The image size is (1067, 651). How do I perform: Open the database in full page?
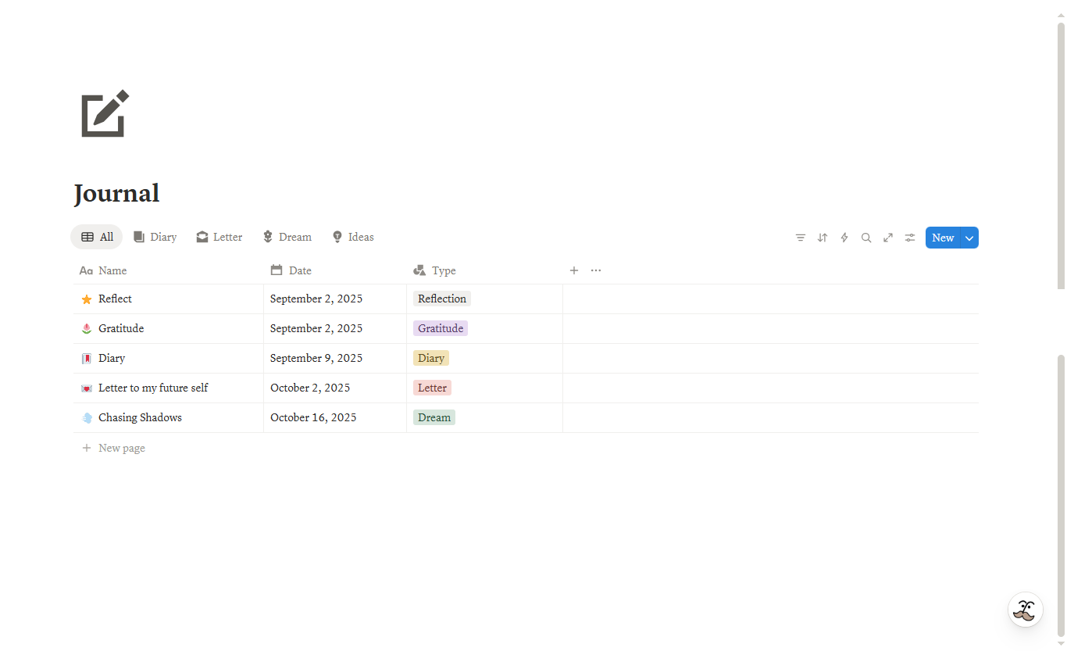click(888, 238)
